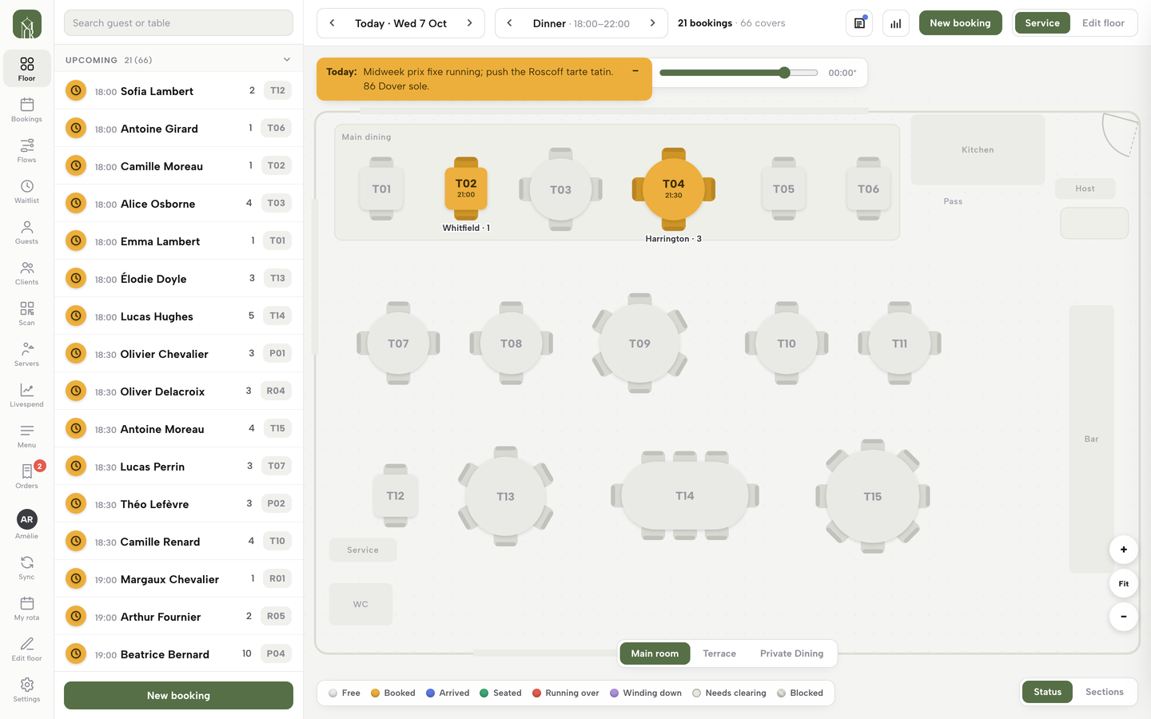Open the Flows sidebar icon
Screen dimensions: 1151x719
point(26,150)
